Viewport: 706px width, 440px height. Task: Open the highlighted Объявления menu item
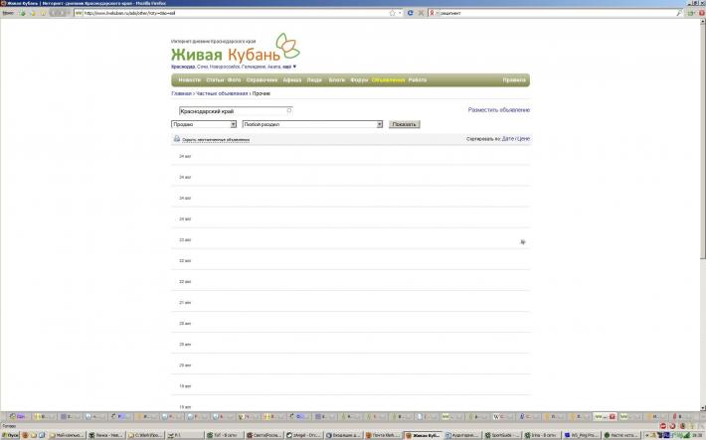[x=388, y=80]
